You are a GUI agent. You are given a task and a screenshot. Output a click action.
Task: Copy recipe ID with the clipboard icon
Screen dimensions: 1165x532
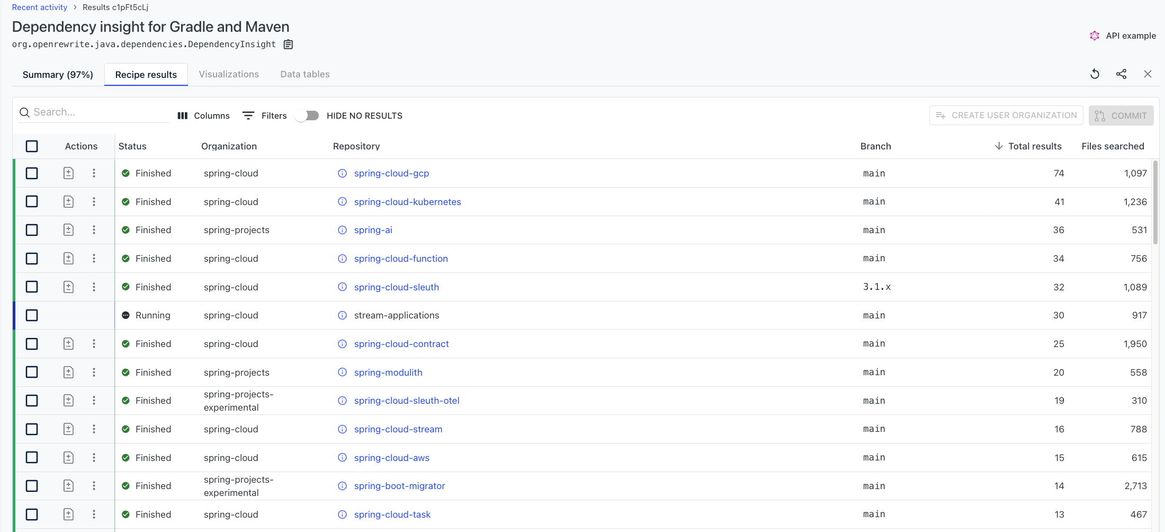[x=288, y=45]
